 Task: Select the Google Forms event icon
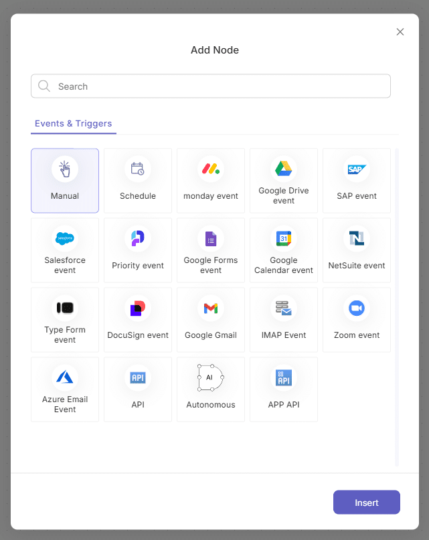click(x=211, y=239)
